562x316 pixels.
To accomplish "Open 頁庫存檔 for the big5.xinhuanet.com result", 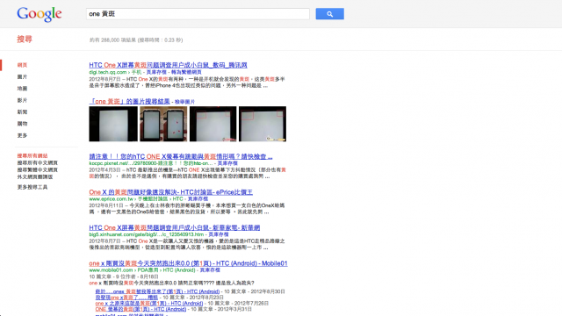I will tap(219, 234).
